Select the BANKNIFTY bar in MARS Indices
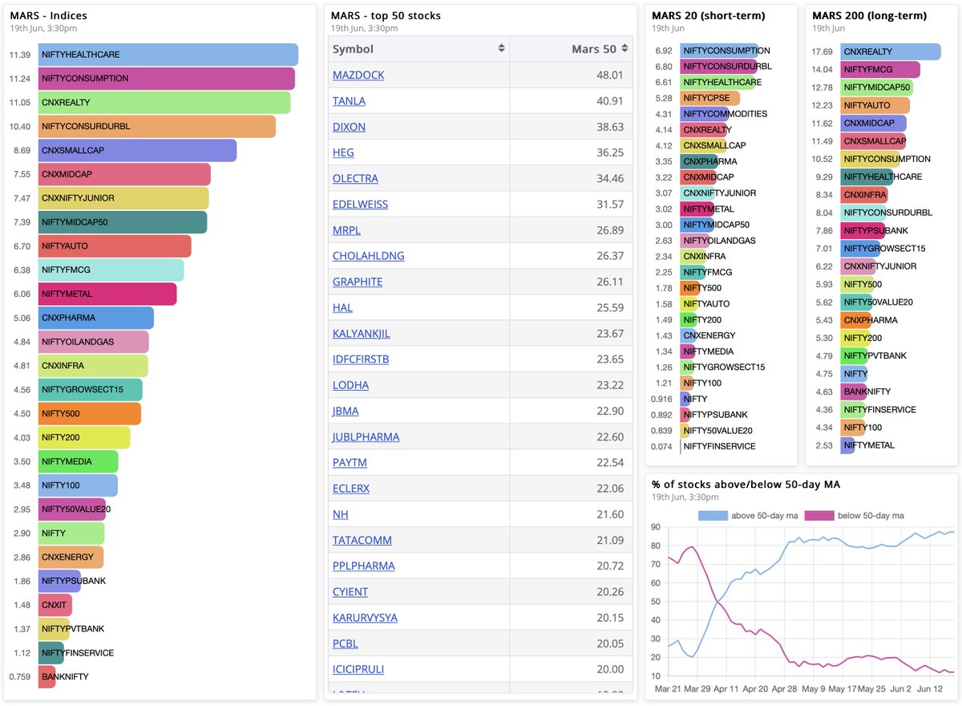The image size is (962, 706). pyautogui.click(x=47, y=676)
